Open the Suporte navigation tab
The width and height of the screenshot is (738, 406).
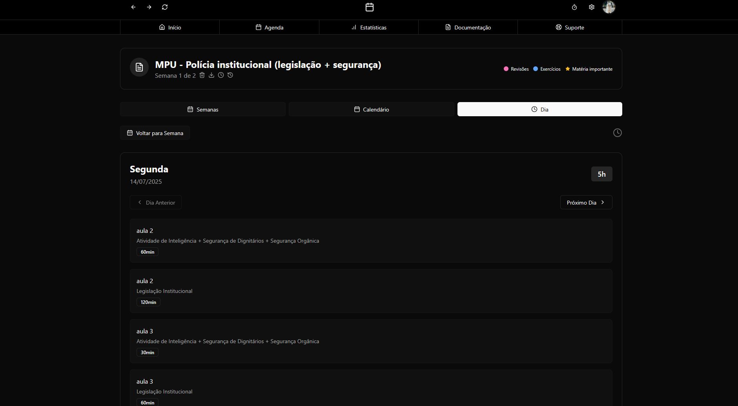pos(570,27)
